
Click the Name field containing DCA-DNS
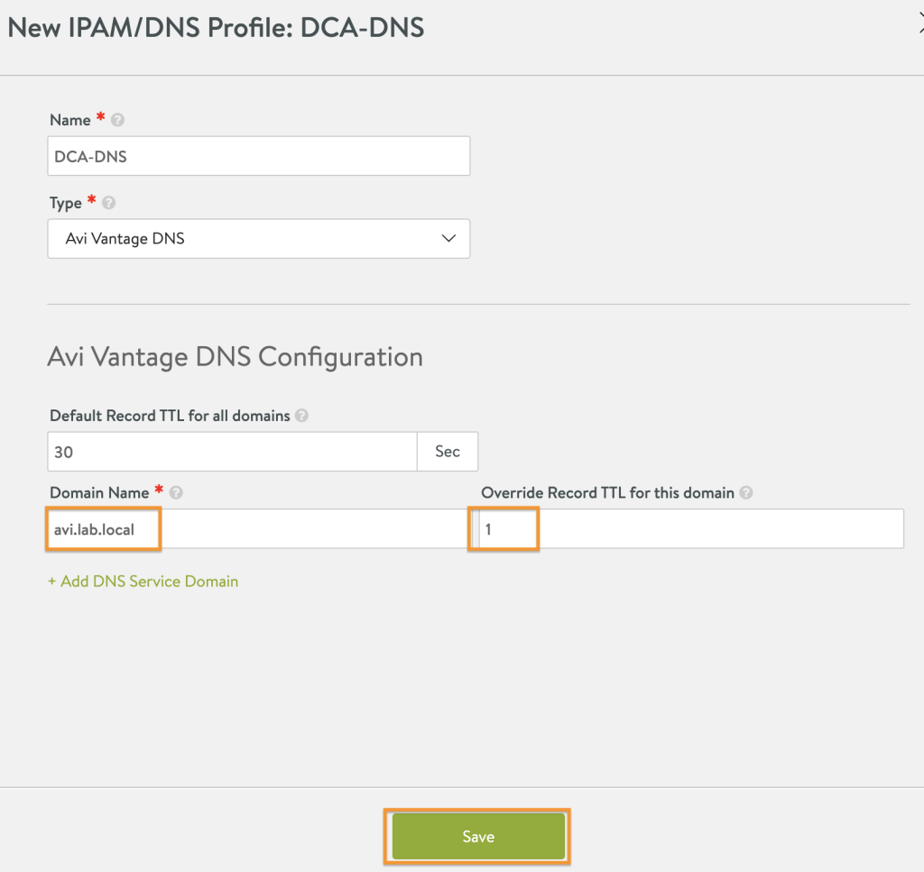click(x=259, y=156)
